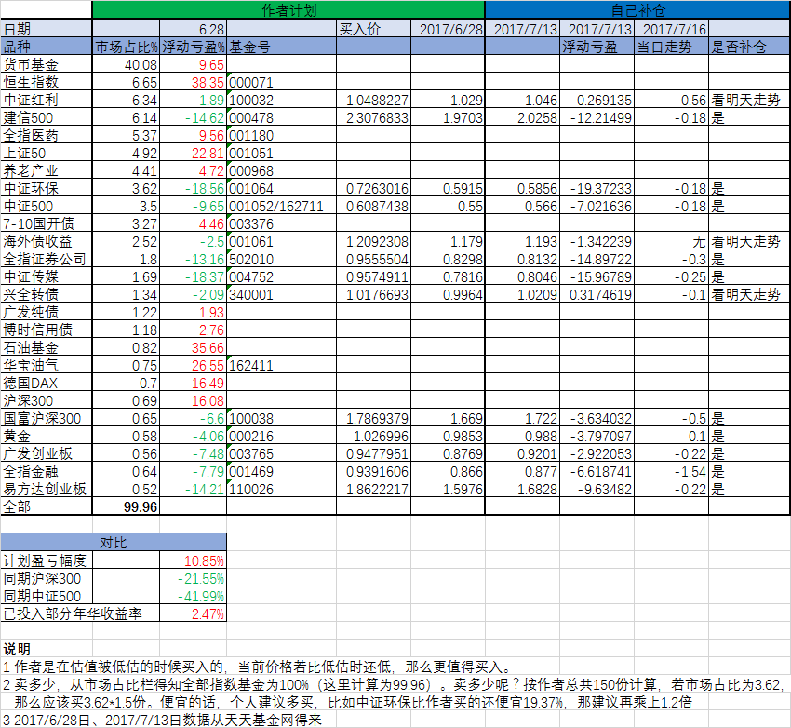
Task: Click fund code 162411 for 华宝油气
Action: [x=281, y=364]
